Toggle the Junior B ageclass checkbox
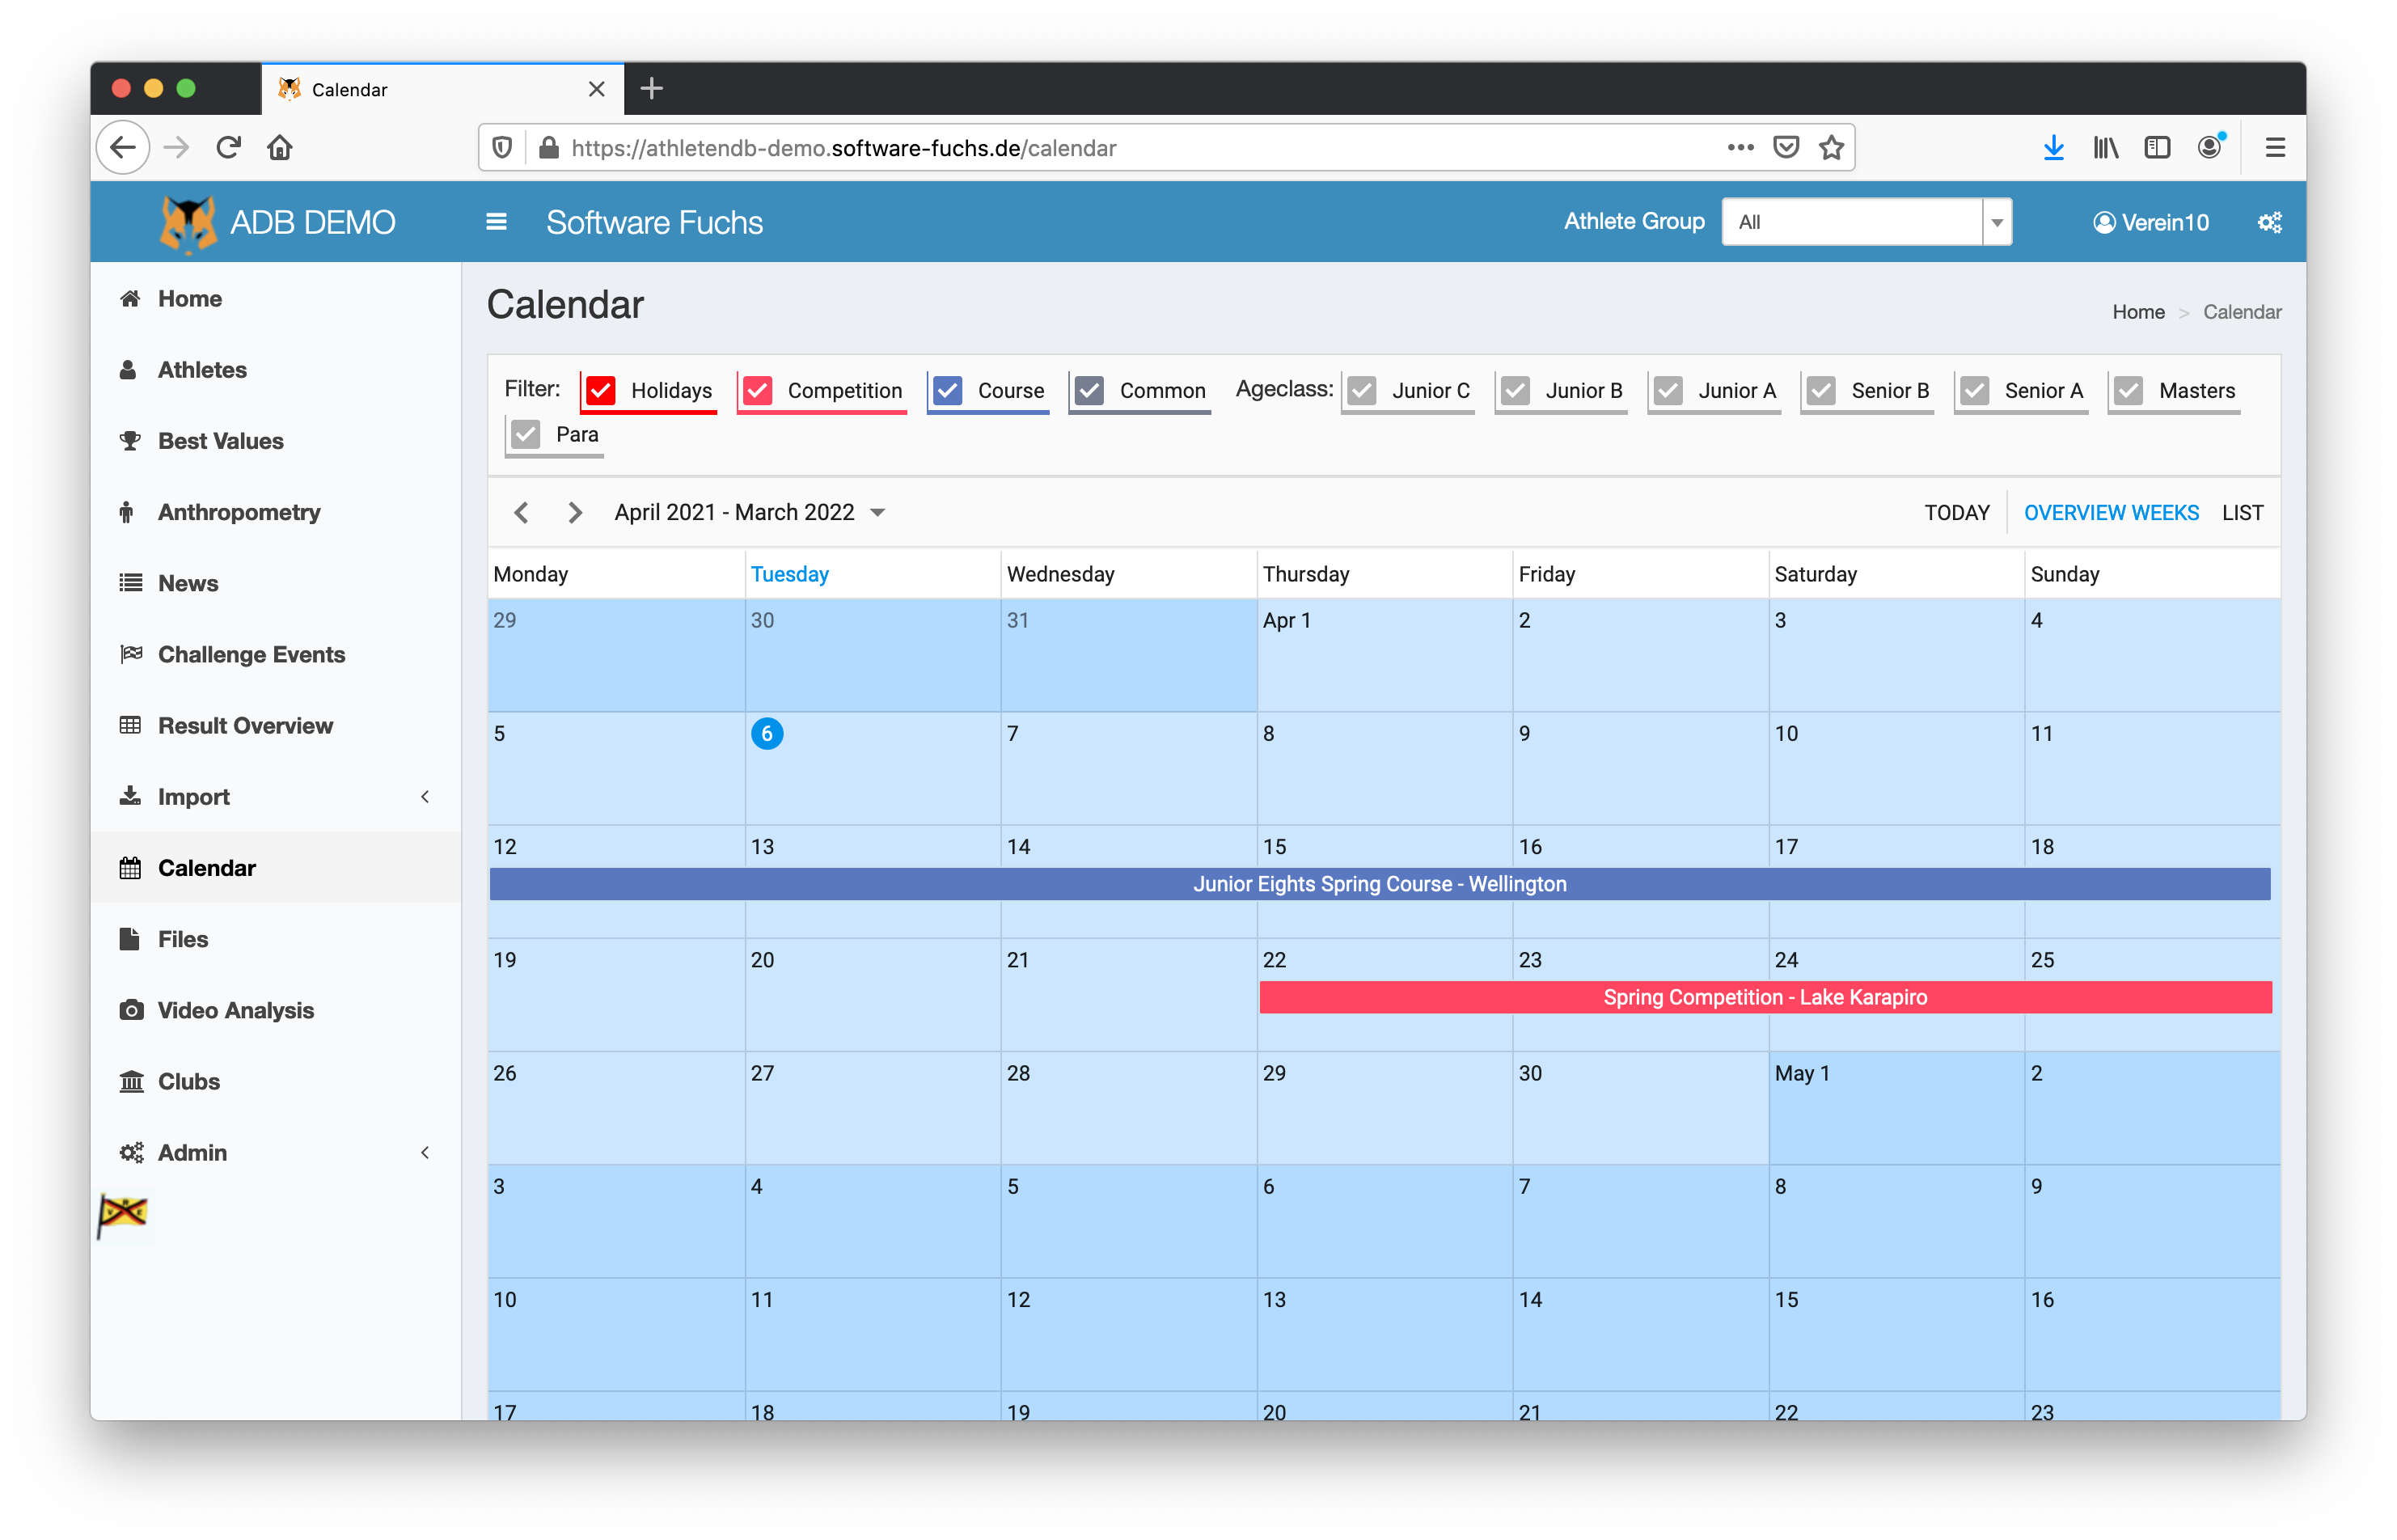2397x1540 pixels. (1516, 390)
